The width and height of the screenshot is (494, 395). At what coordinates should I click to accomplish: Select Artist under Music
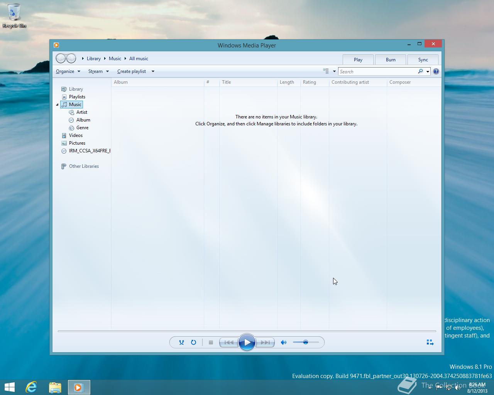(78, 112)
